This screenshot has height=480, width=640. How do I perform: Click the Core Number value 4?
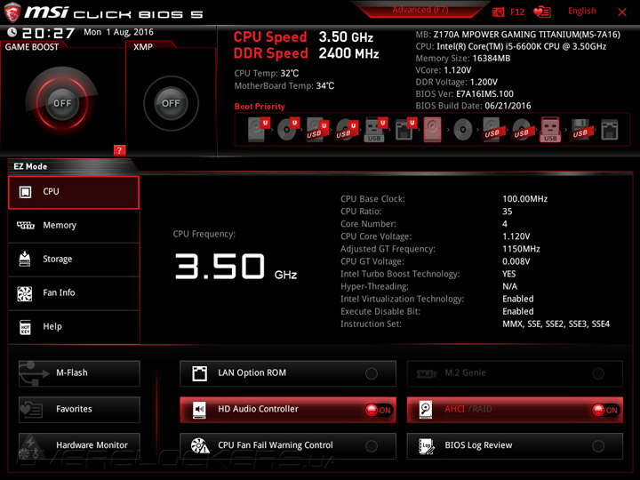tap(505, 224)
